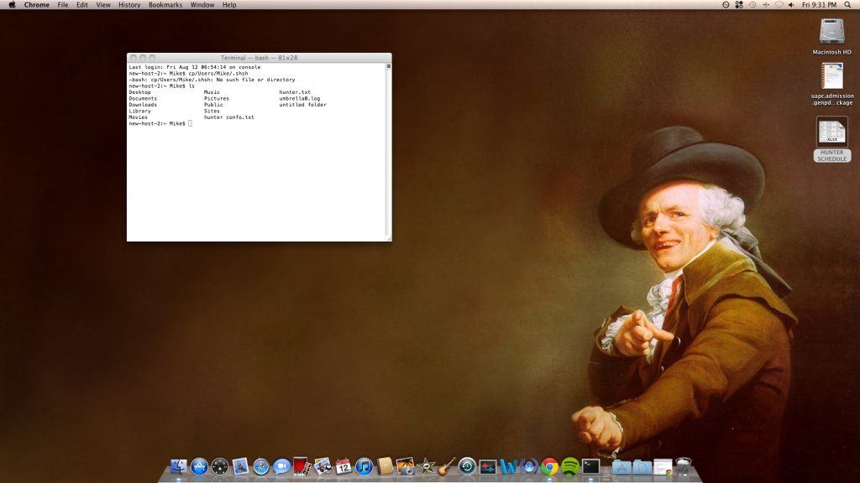Launch Safari compass icon in dock
This screenshot has height=483, width=860.
coord(261,466)
